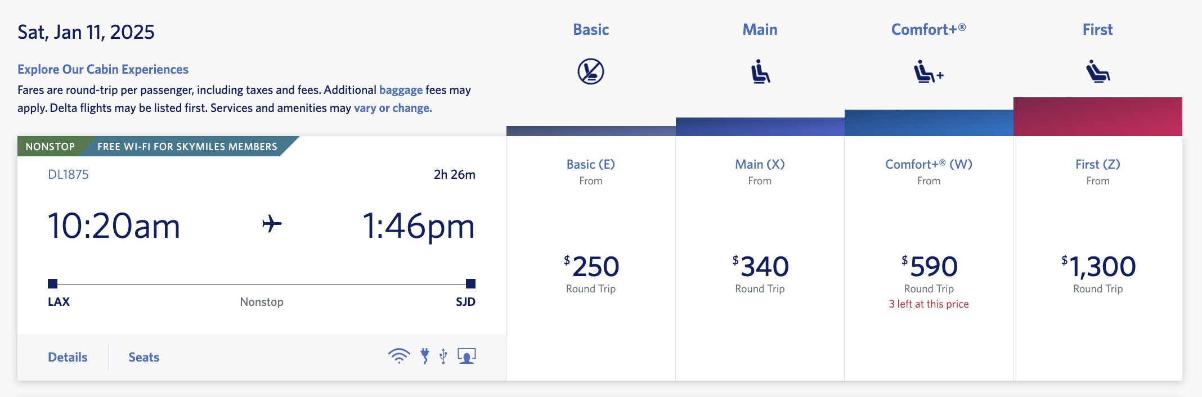
Task: Open the baggage fees link
Action: [401, 89]
